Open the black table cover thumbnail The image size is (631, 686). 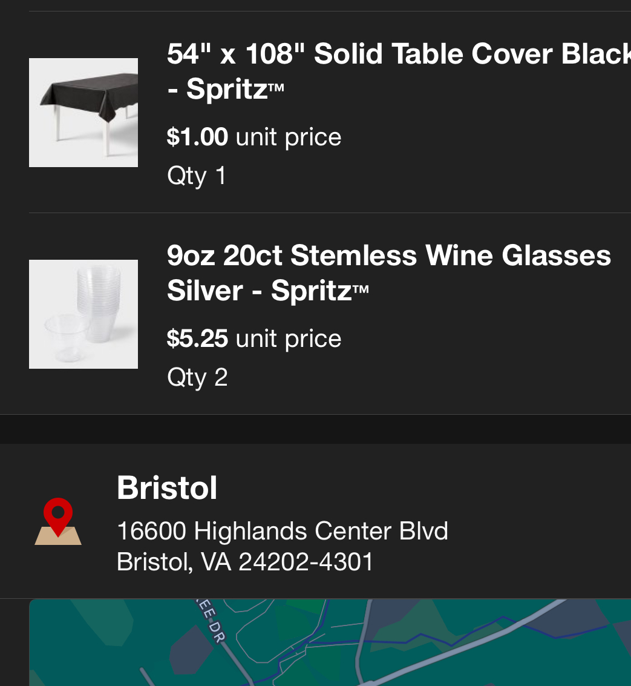tap(83, 113)
